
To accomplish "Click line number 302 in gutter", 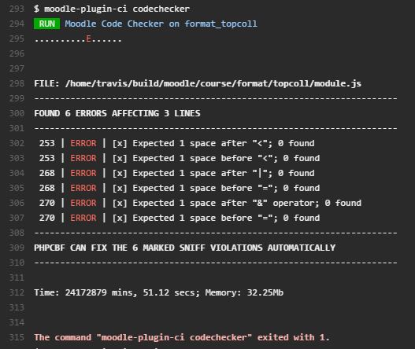I will [17, 144].
